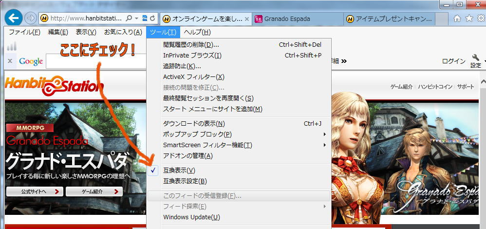Close the open ツール(T) menu
Image resolution: width=486 pixels, height=229 pixels.
click(x=163, y=32)
